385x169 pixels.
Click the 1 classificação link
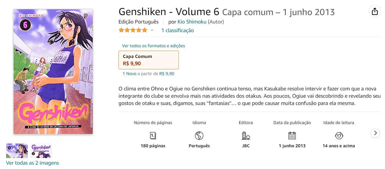click(177, 30)
